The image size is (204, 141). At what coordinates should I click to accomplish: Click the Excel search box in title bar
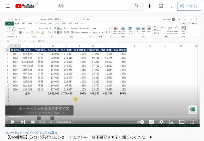click(x=104, y=19)
